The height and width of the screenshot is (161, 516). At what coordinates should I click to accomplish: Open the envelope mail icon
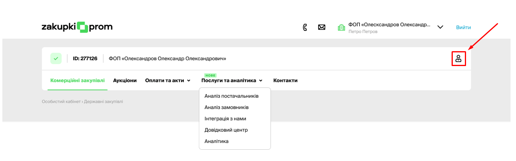322,27
